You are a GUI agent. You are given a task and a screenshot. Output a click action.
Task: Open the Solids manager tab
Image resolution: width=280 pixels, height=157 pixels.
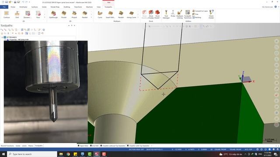pyautogui.click(x=18, y=146)
